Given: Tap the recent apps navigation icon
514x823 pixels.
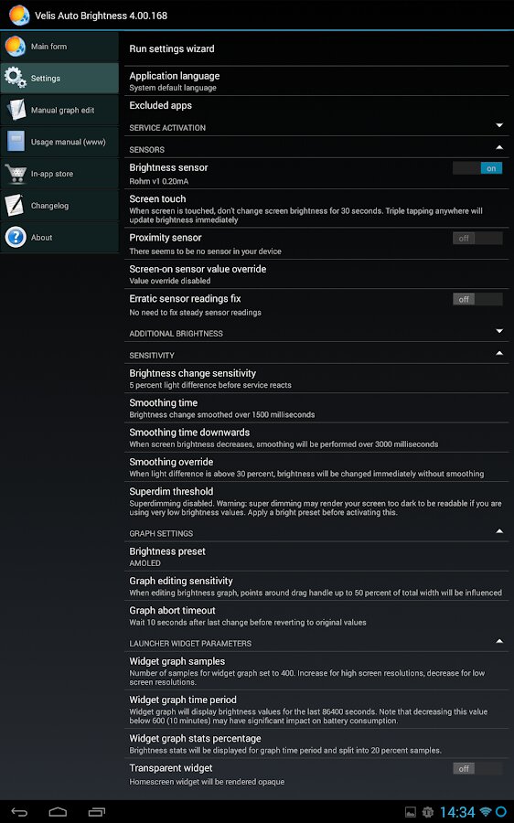Looking at the screenshot, I should [x=97, y=812].
